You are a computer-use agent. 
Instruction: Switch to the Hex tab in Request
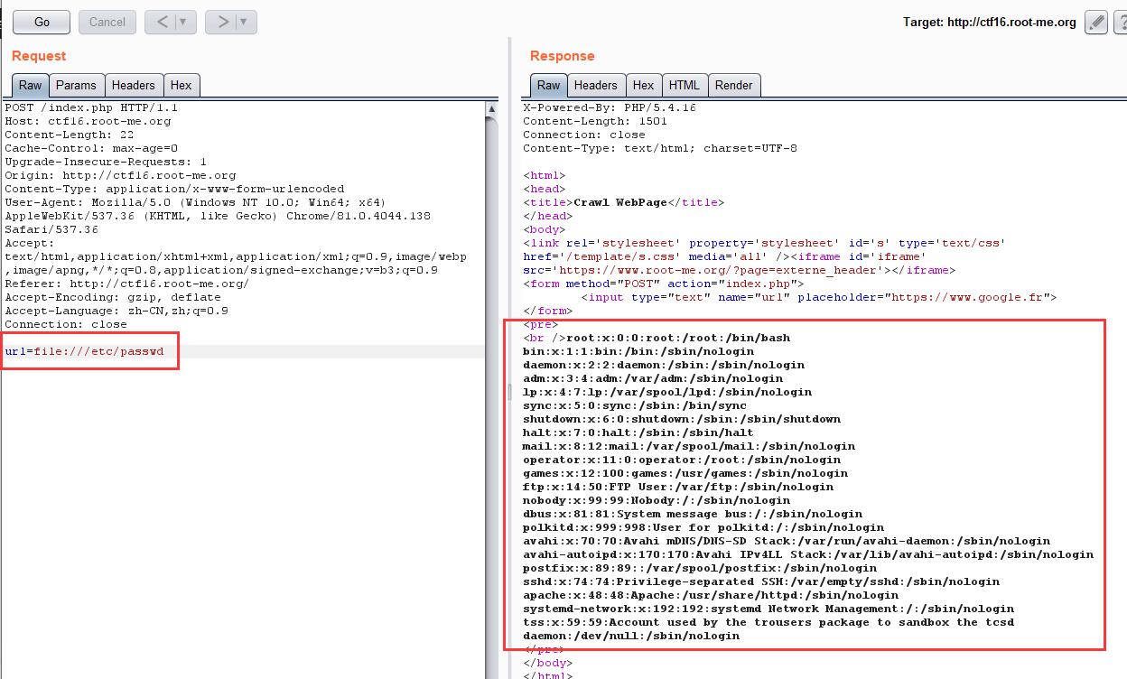click(181, 85)
